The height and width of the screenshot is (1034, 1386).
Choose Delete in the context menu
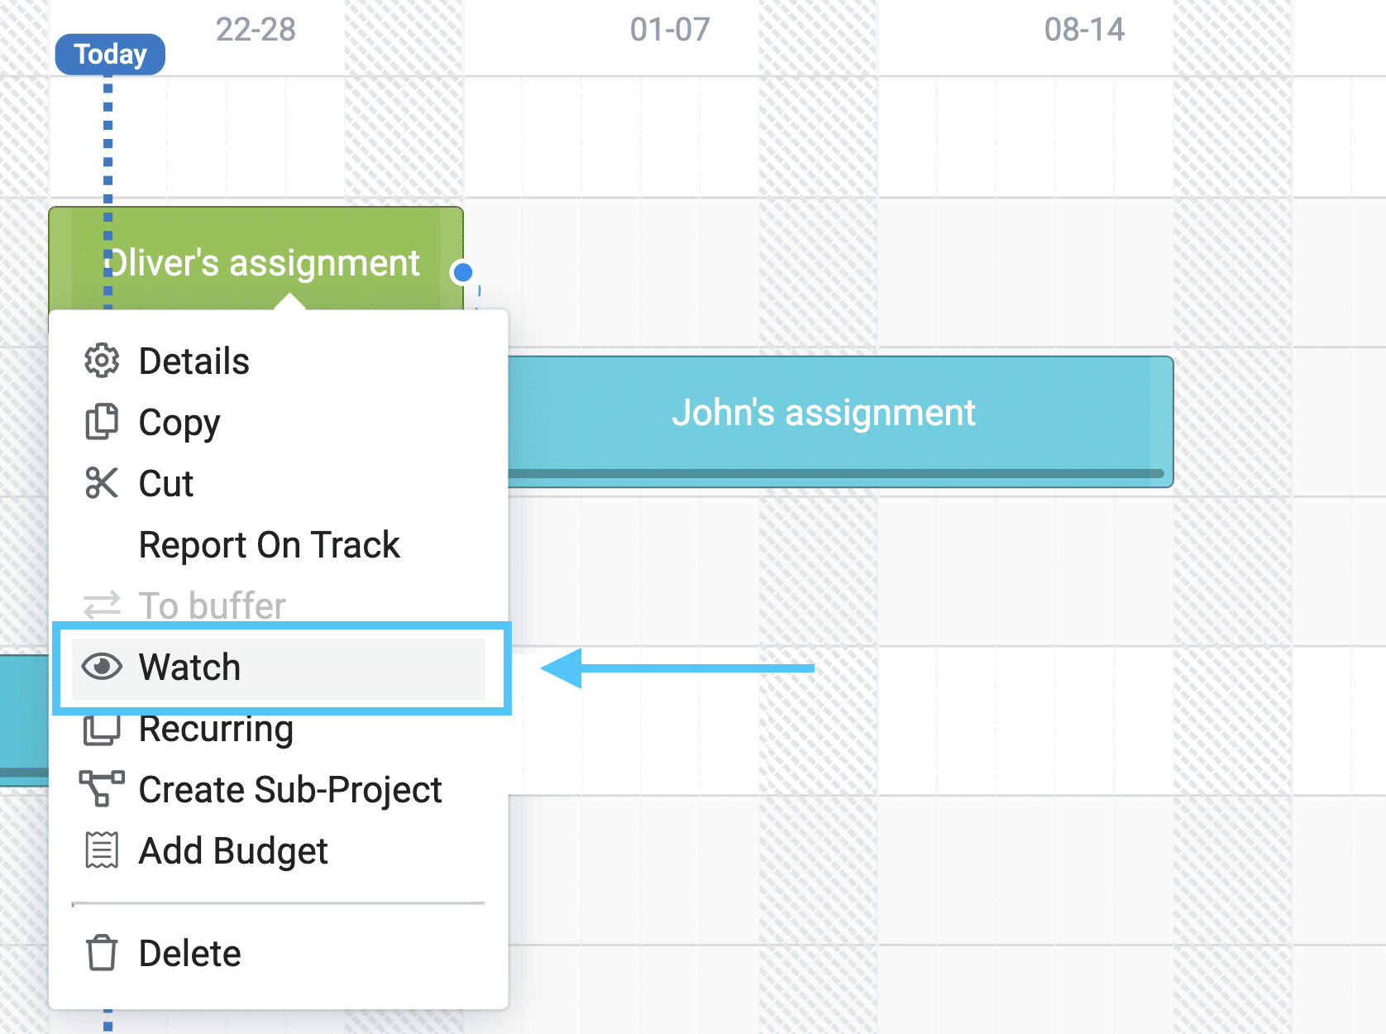[x=279, y=954]
